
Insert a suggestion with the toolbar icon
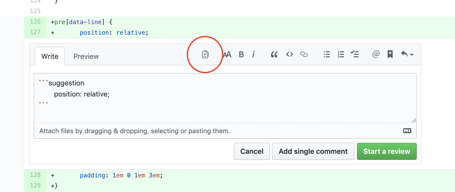[205, 54]
